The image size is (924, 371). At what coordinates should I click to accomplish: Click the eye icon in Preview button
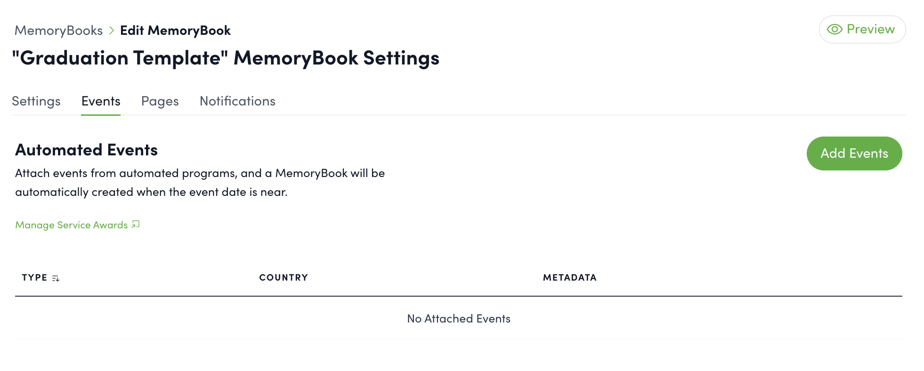[835, 29]
